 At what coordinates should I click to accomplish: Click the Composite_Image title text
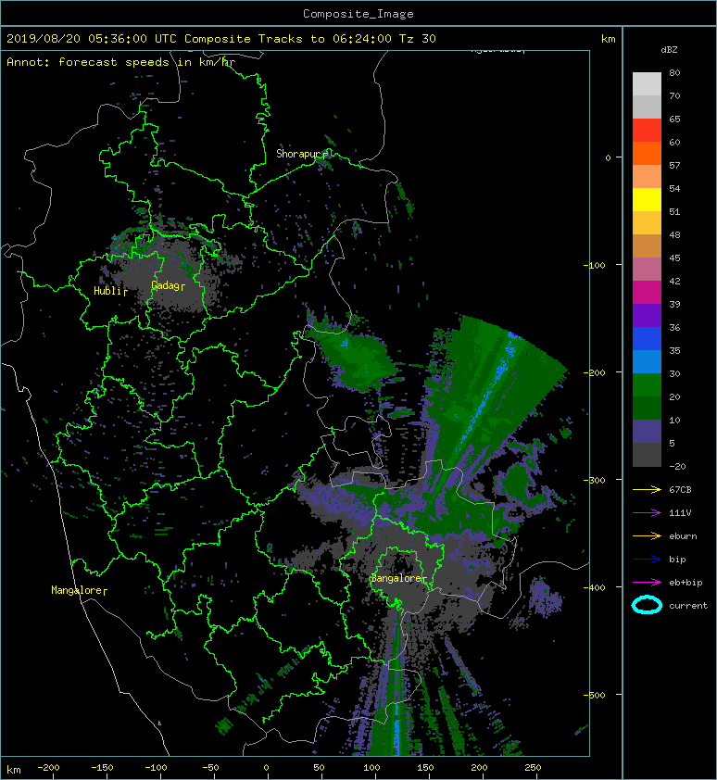click(358, 13)
